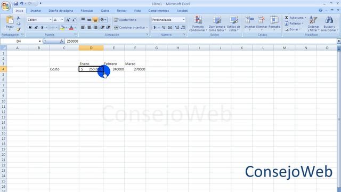Insert function with fx button
The height and width of the screenshot is (192, 341).
pos(61,41)
